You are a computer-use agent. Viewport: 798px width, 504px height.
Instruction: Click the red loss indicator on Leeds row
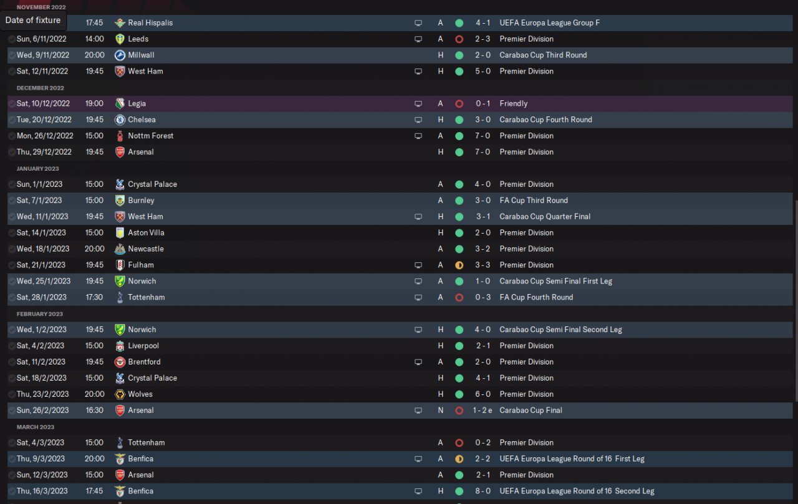(459, 39)
